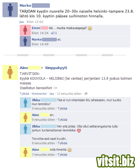This screenshot has height=168, width=135.
Task: Click the vitsit.biz logo watermark
Action: point(115,161)
